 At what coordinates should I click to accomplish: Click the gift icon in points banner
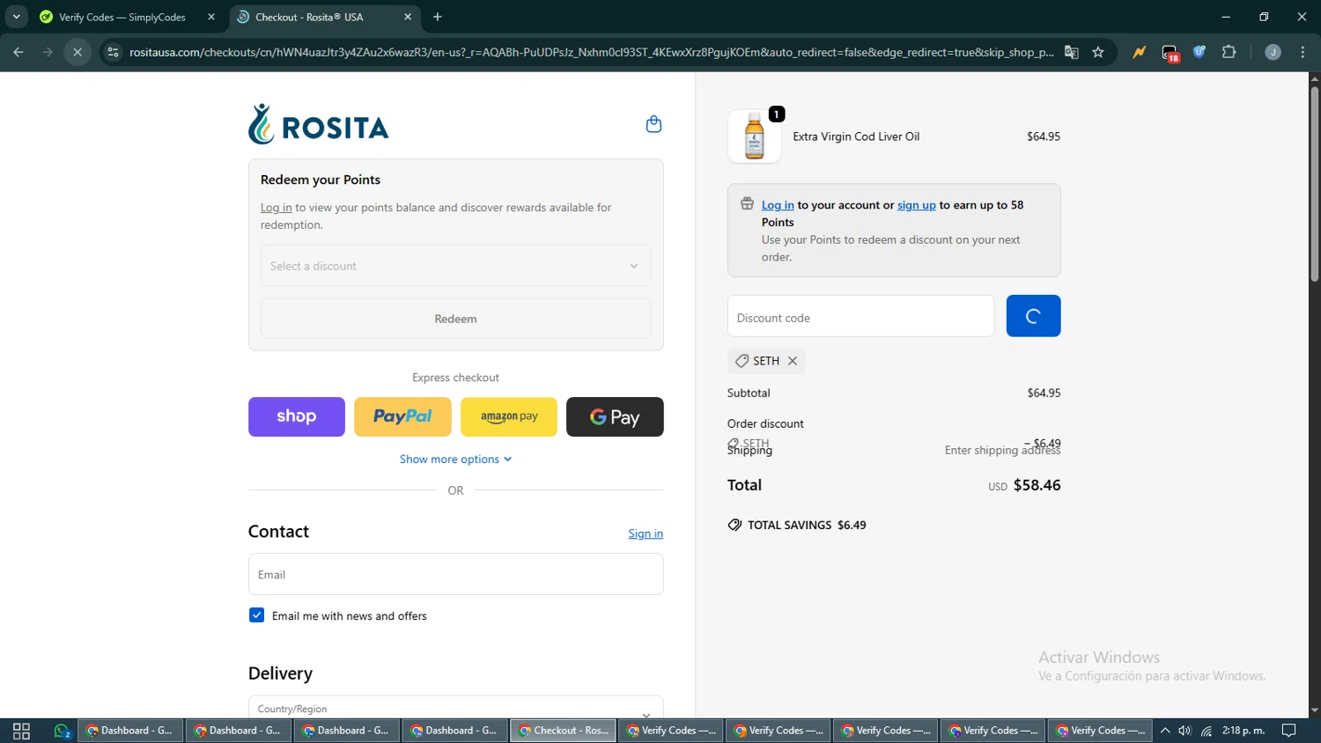point(747,204)
